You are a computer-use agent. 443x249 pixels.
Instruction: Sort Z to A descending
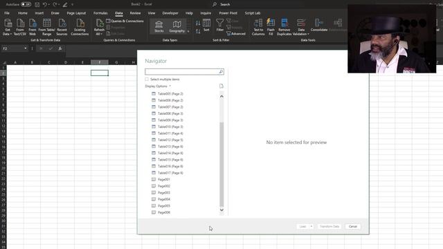(x=198, y=31)
